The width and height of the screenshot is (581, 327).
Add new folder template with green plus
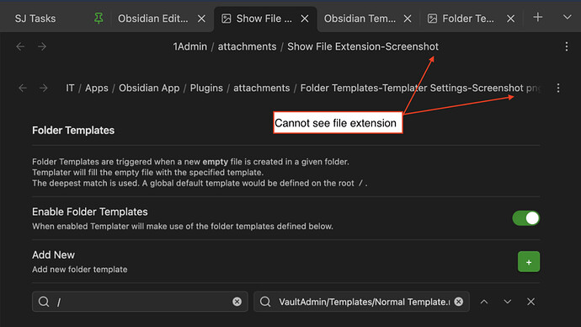[529, 262]
